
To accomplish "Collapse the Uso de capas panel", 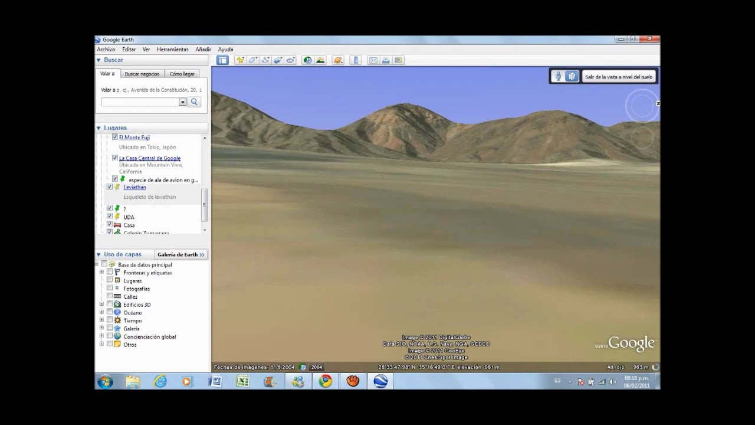I will tap(99, 254).
